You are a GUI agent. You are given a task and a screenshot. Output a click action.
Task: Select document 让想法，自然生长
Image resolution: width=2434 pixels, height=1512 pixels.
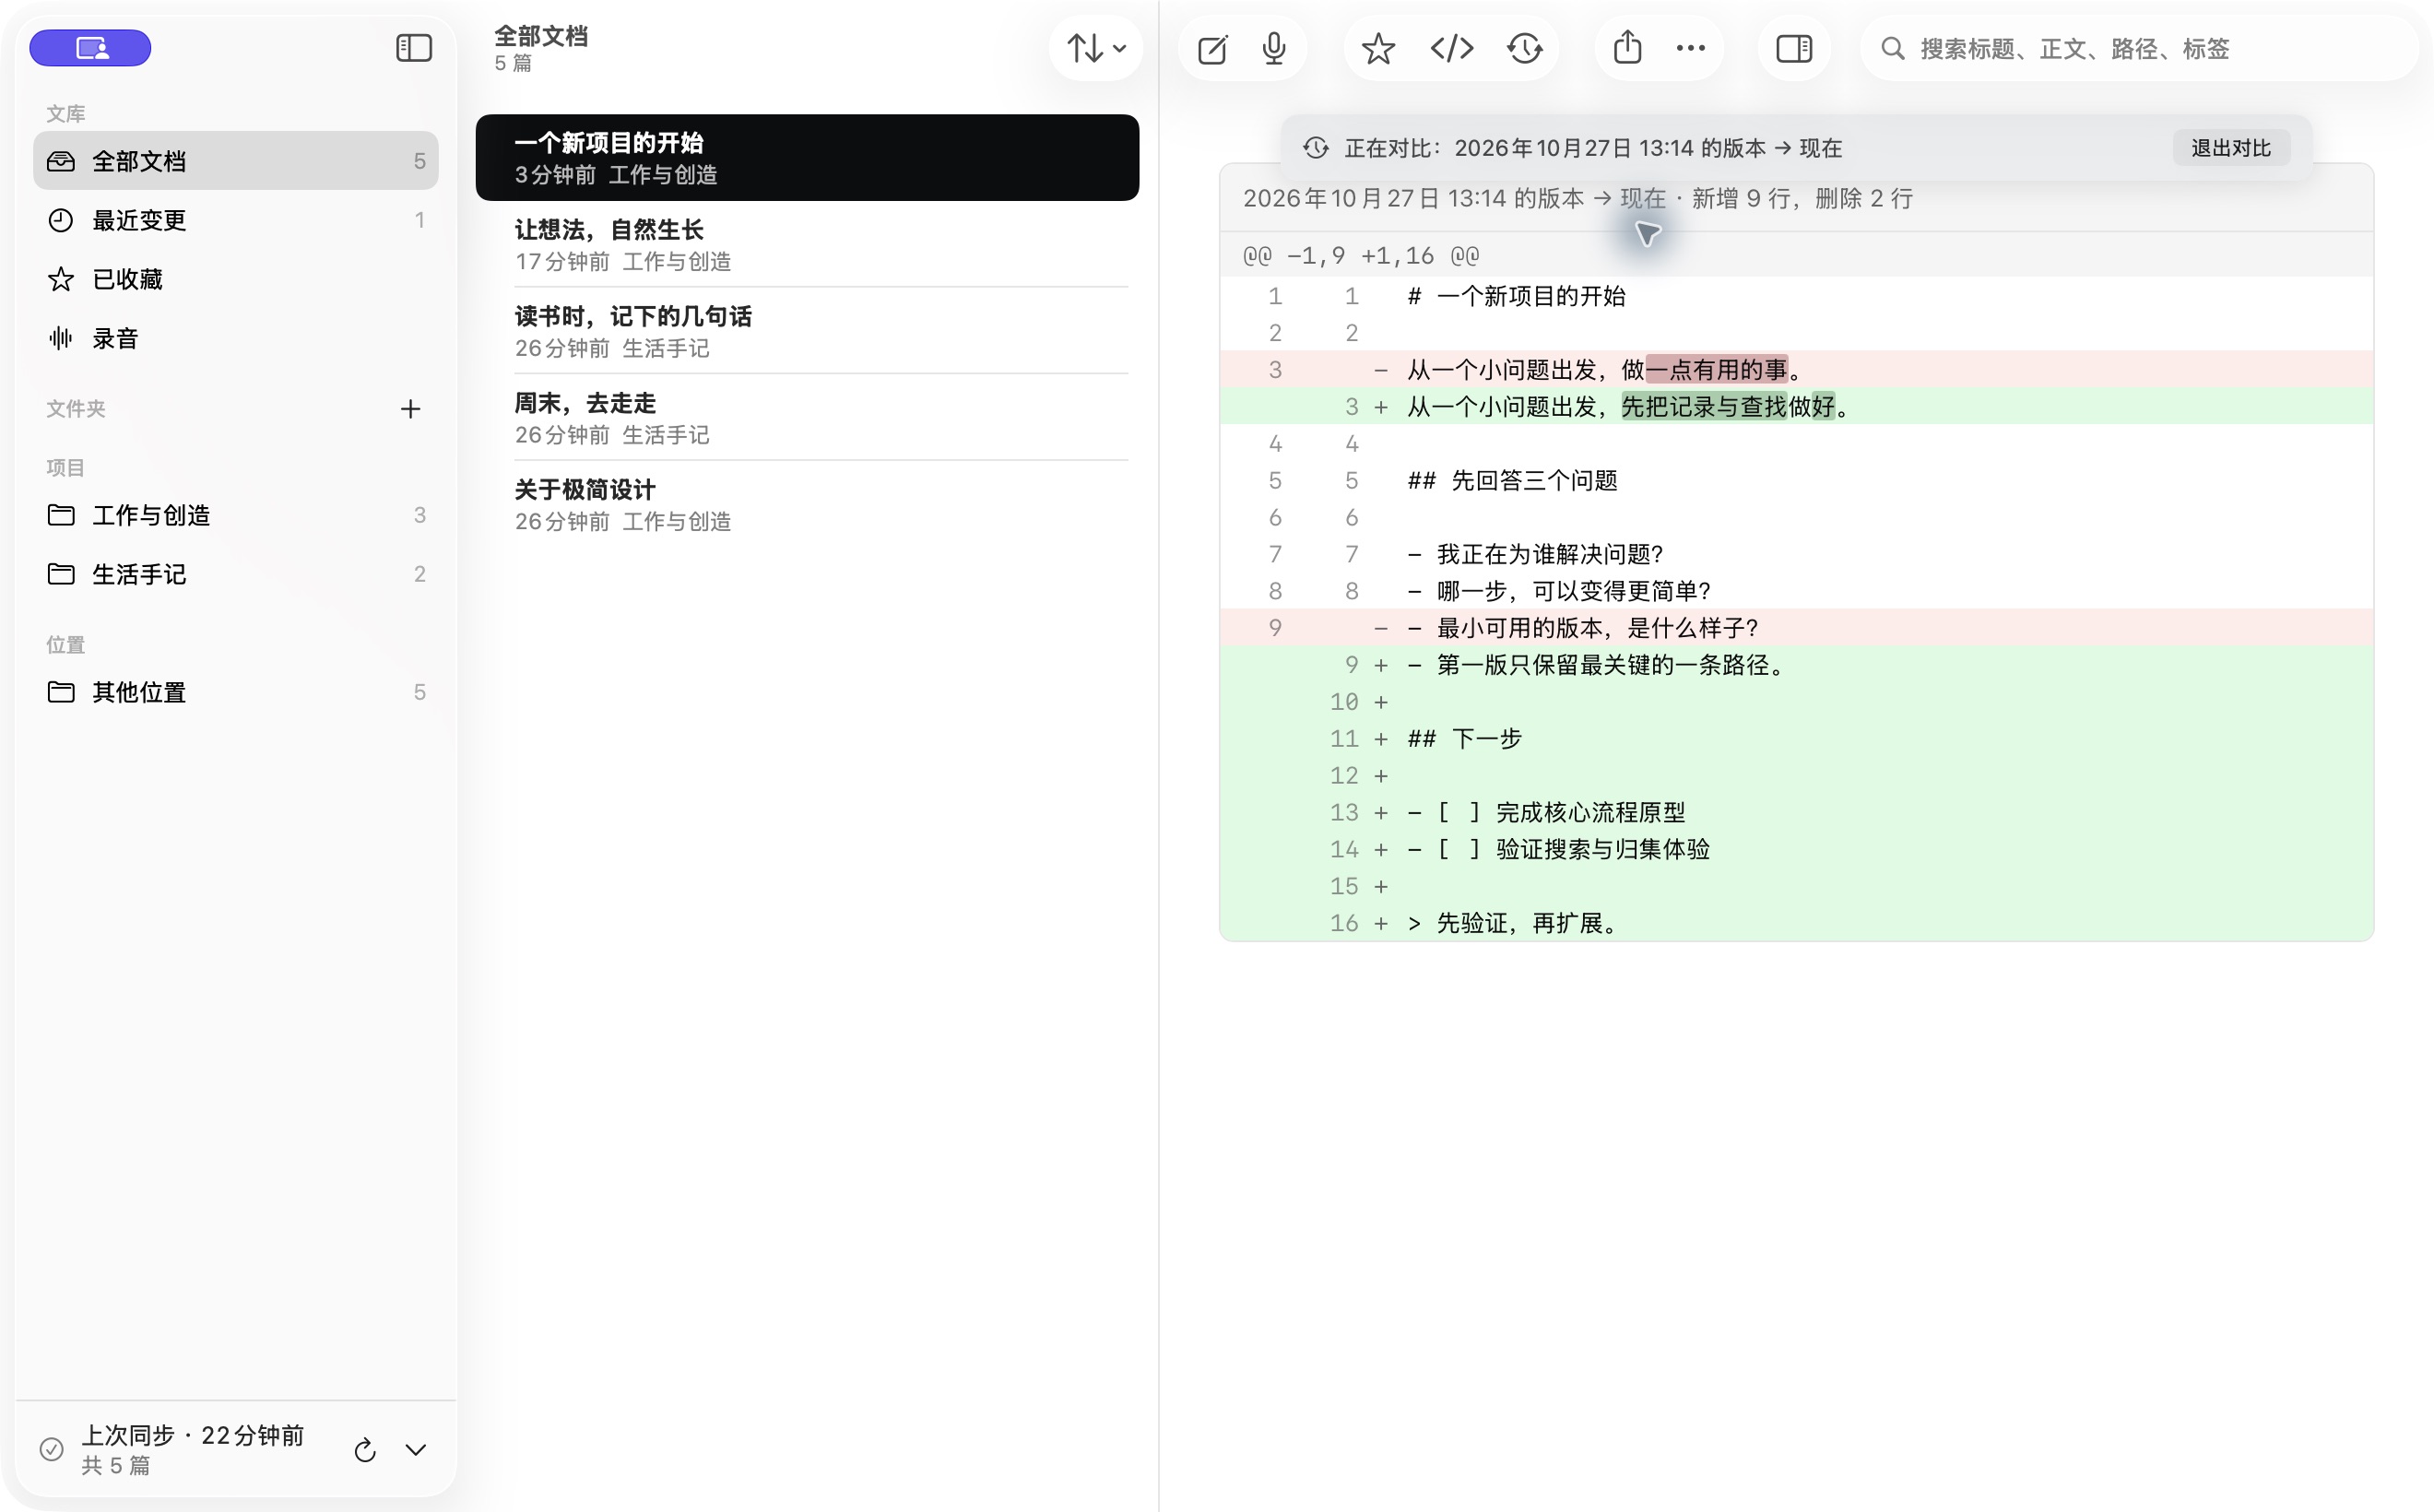click(807, 244)
